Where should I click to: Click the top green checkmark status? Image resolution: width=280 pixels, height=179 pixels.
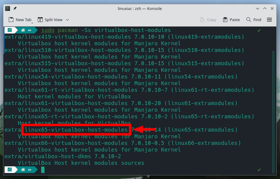(259, 30)
